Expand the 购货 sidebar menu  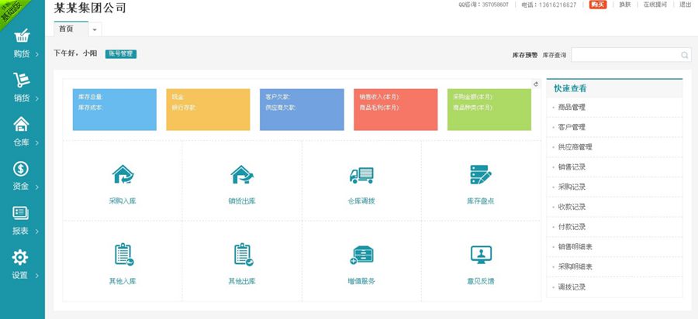click(22, 43)
